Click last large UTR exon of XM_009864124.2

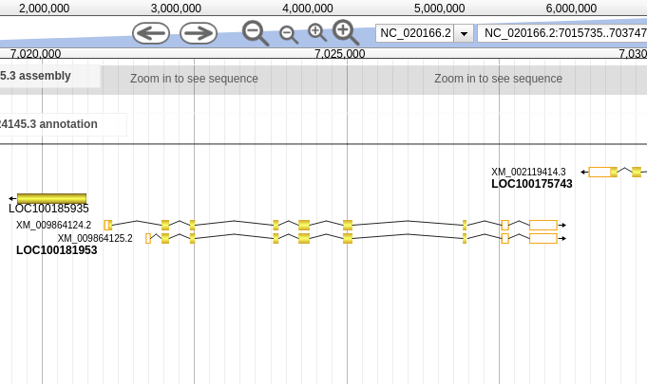click(543, 225)
